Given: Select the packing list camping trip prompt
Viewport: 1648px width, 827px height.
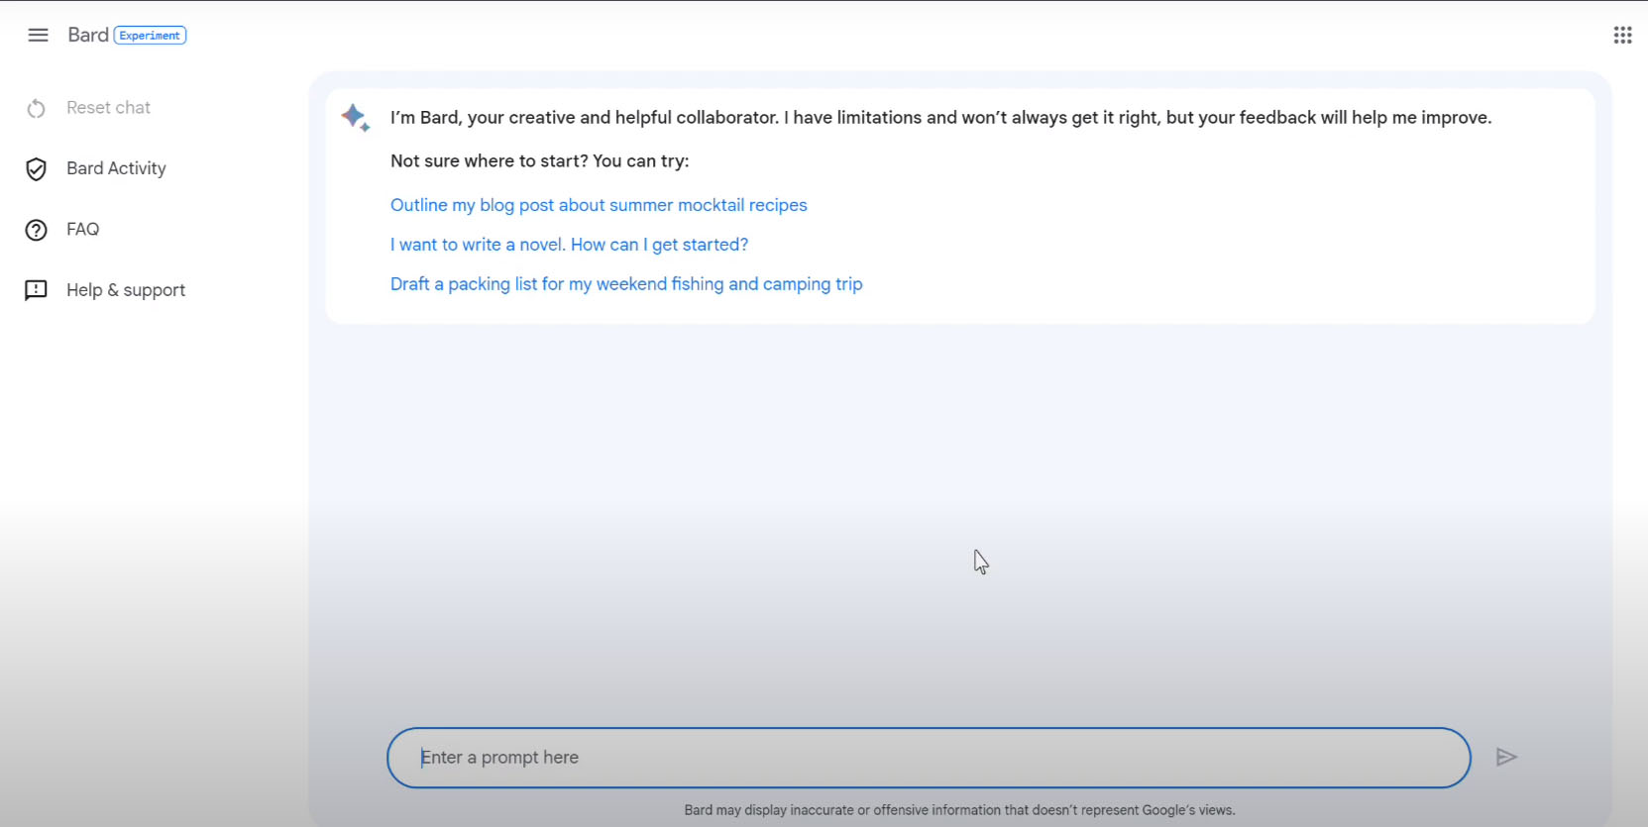Looking at the screenshot, I should pos(626,284).
